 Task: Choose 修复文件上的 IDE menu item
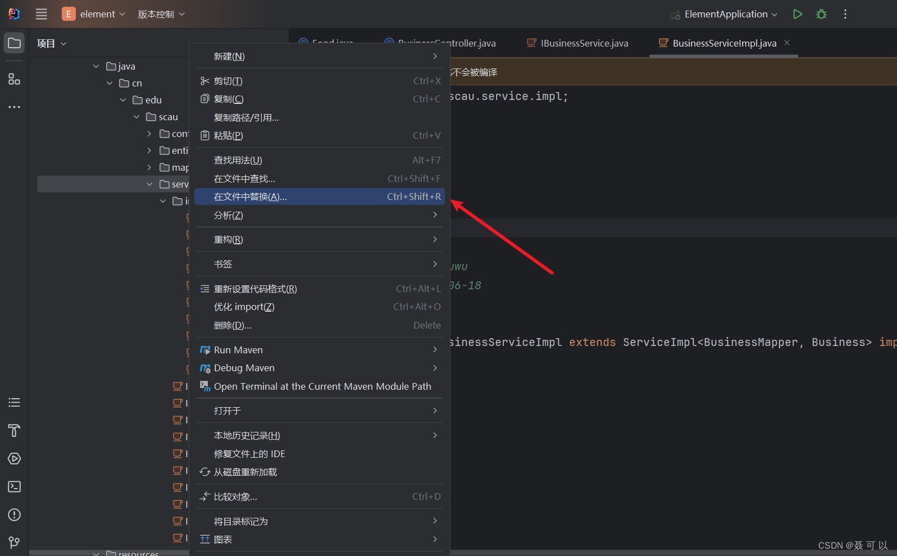tap(319, 454)
